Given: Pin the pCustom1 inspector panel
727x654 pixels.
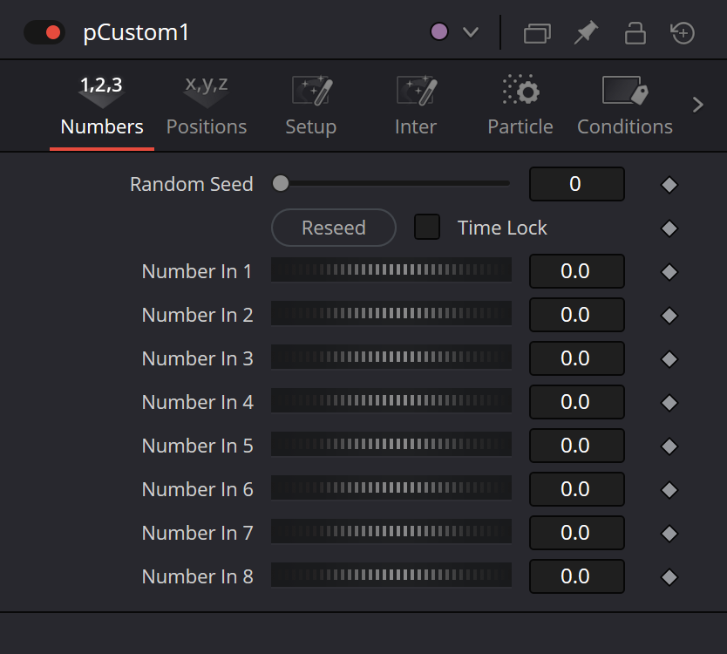Looking at the screenshot, I should click(586, 32).
